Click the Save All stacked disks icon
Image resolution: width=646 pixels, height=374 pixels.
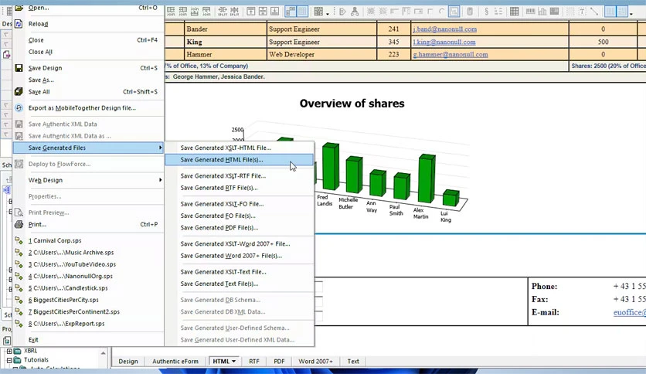(19, 92)
